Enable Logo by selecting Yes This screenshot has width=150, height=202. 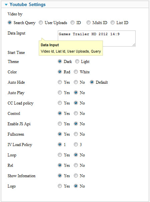tap(60, 186)
